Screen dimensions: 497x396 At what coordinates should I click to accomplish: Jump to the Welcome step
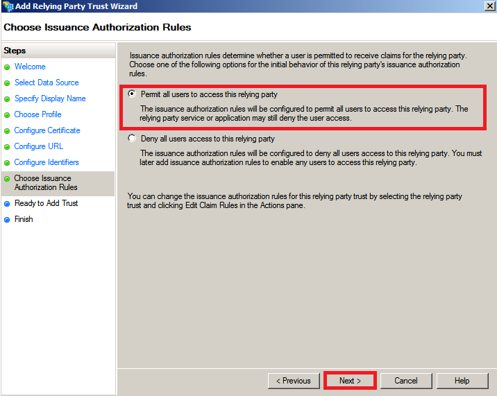(x=30, y=67)
